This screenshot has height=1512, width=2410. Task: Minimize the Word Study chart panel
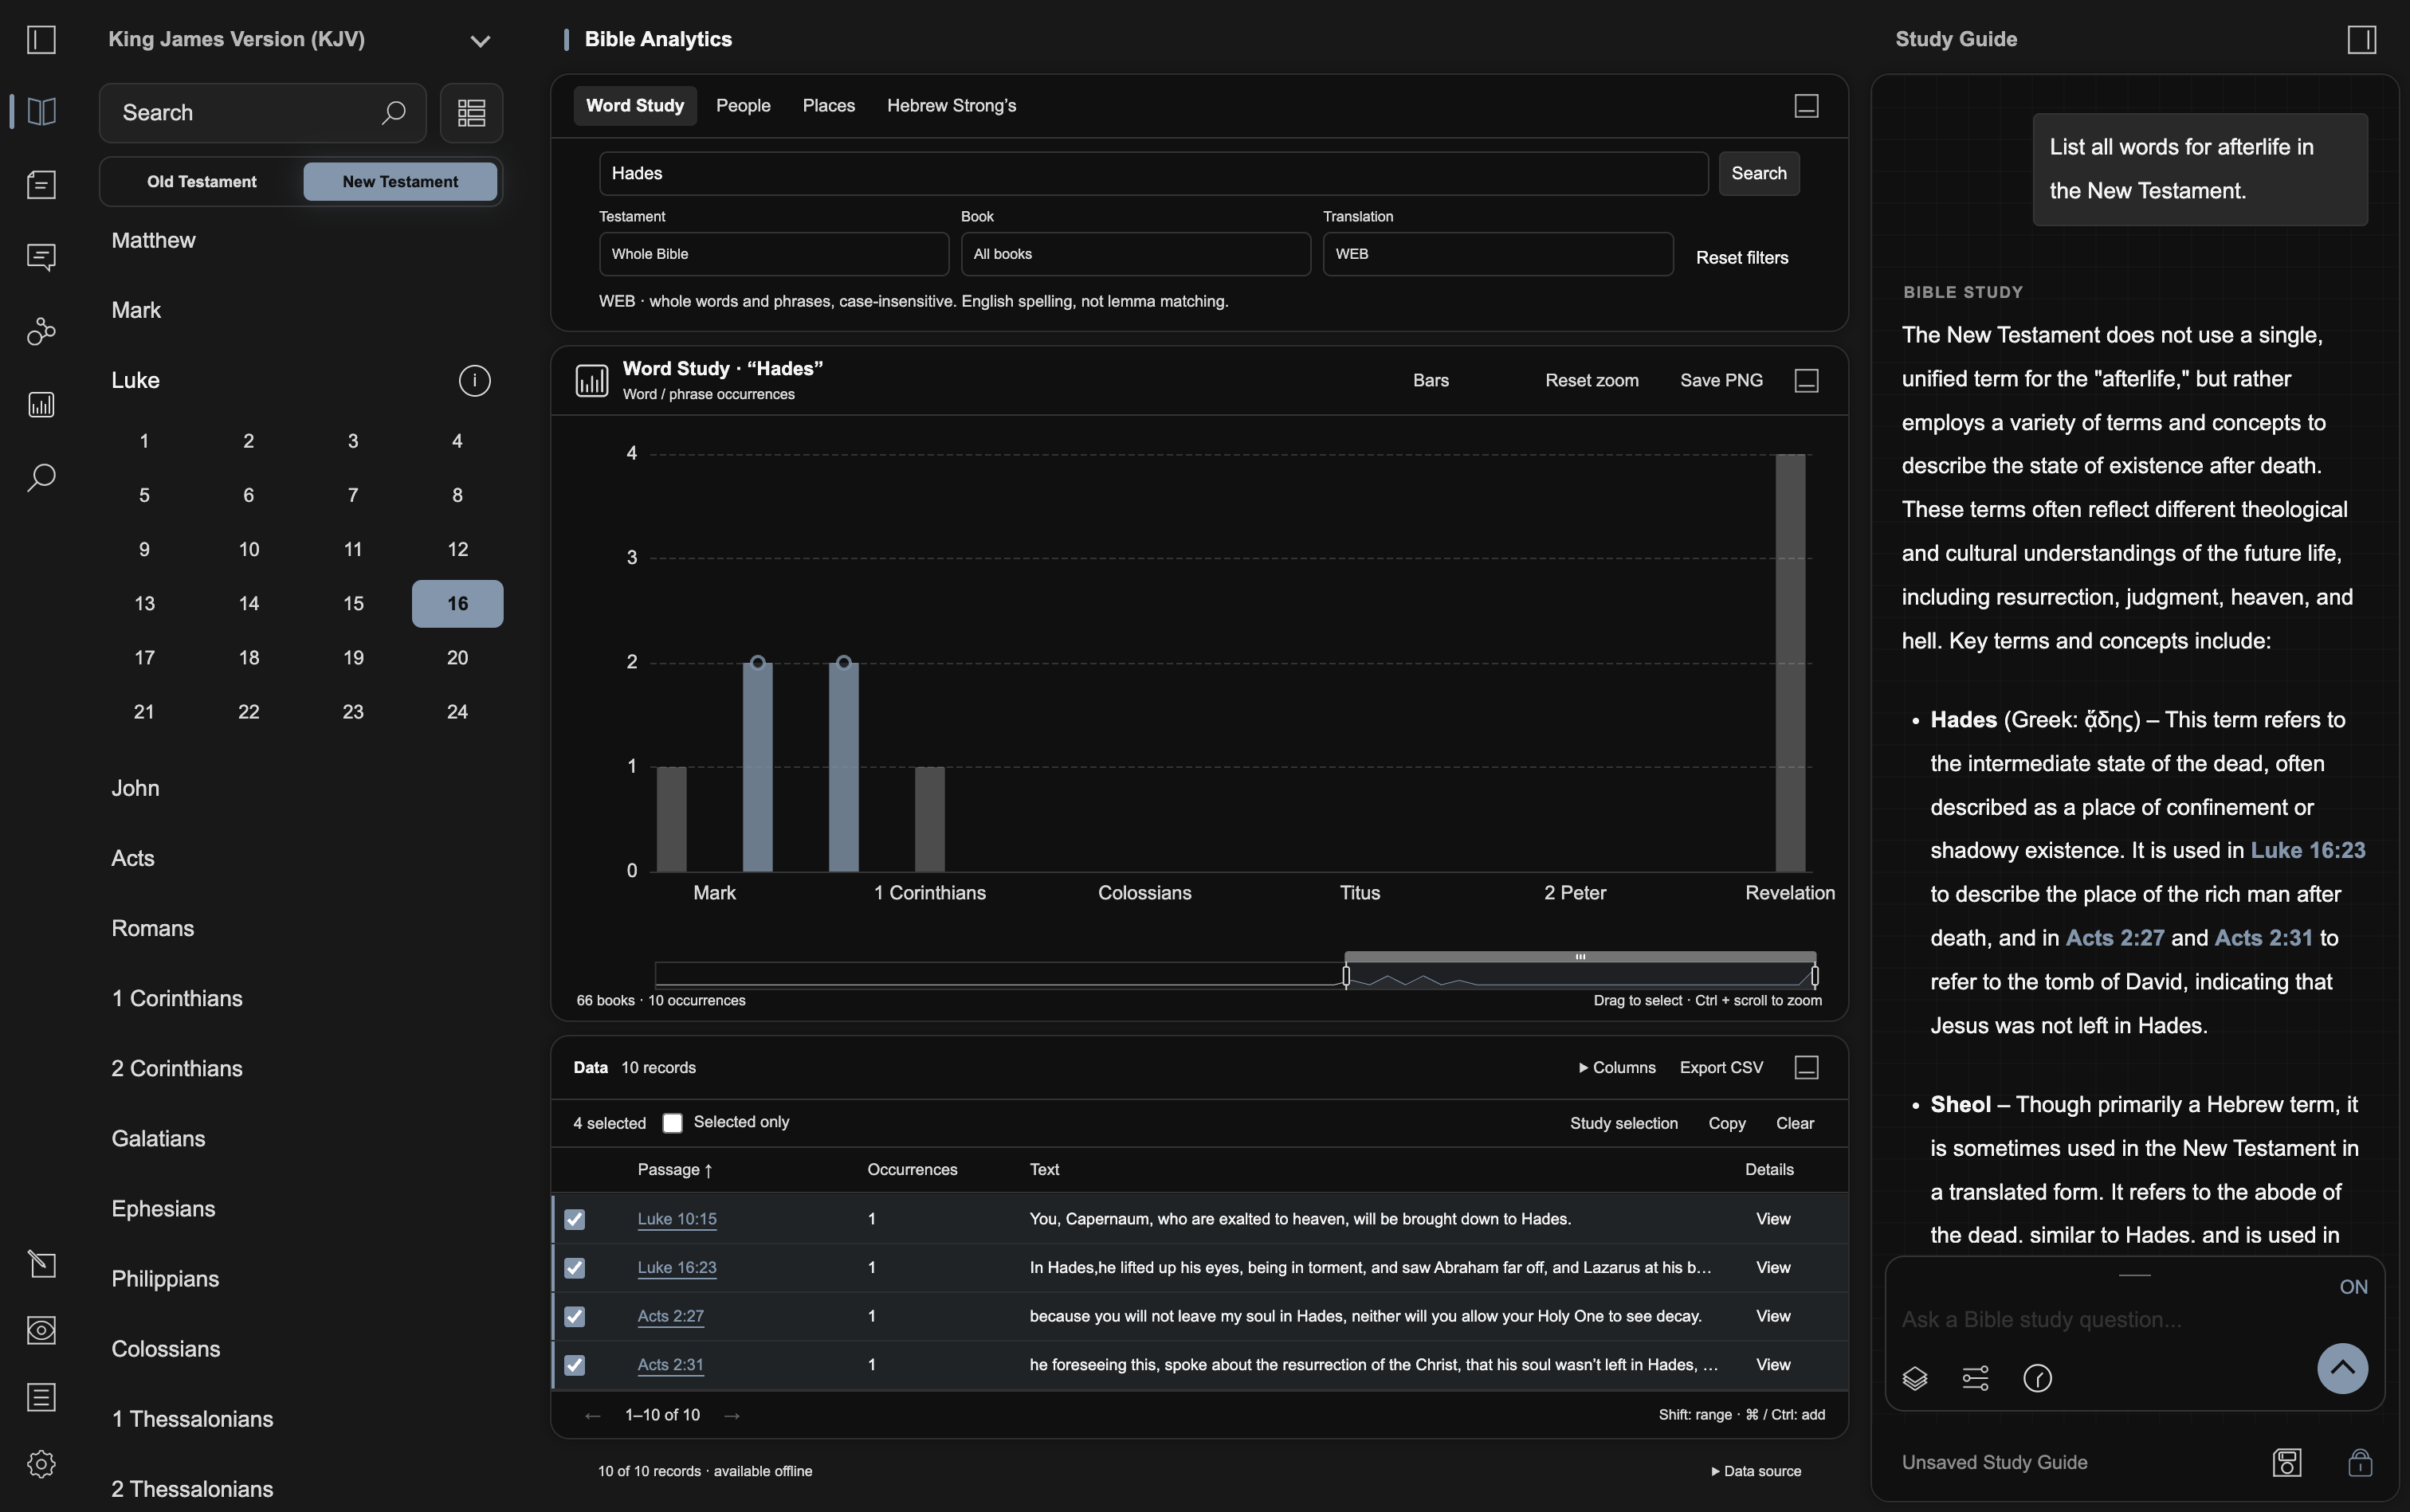[1806, 380]
